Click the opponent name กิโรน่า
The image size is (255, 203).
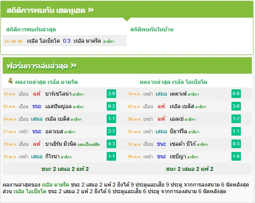click(x=52, y=156)
